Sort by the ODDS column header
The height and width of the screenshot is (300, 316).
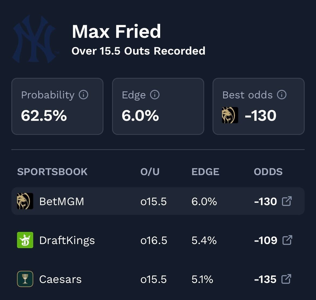coord(268,172)
